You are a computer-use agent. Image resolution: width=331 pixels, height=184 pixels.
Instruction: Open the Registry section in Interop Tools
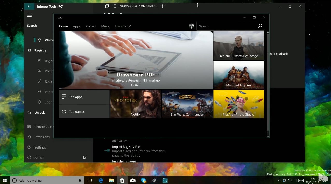(38, 50)
